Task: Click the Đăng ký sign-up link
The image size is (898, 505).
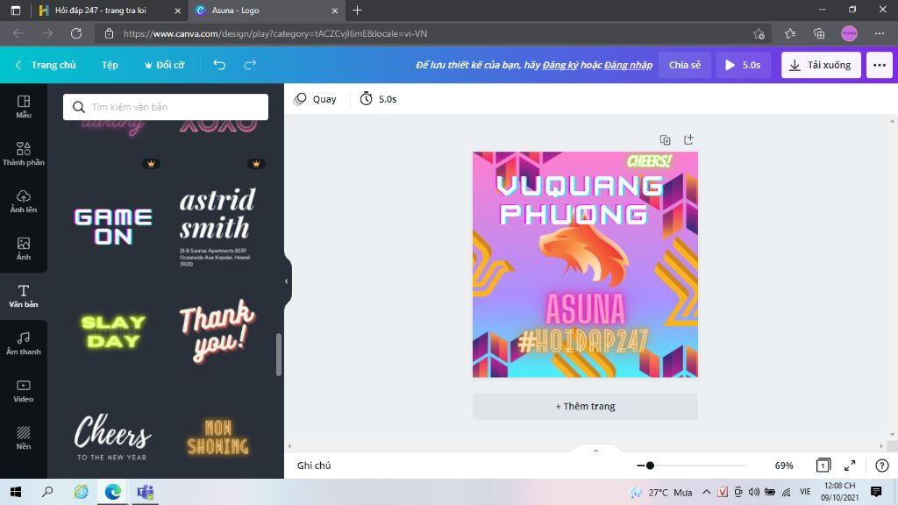Action: tap(560, 65)
